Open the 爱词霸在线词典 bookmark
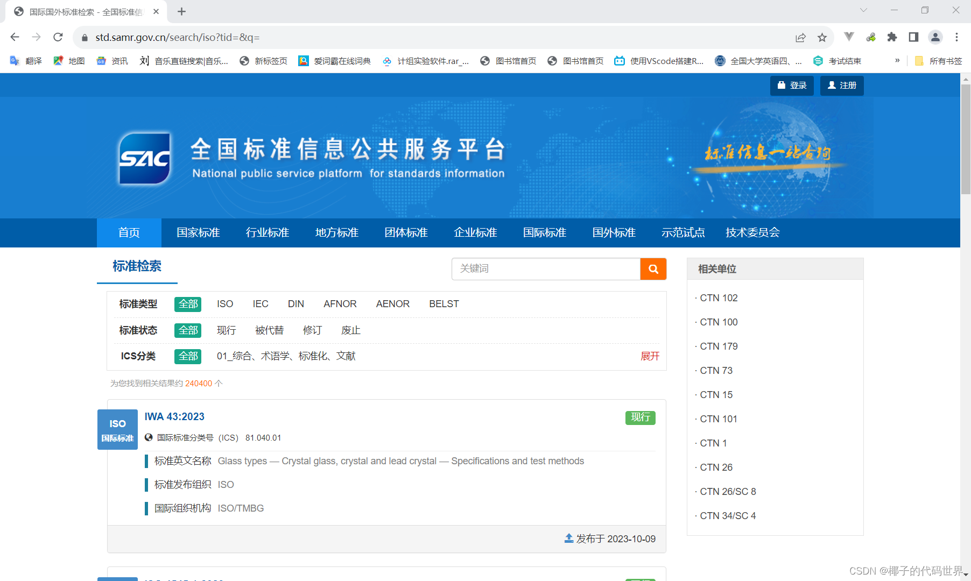The width and height of the screenshot is (971, 581). tap(334, 61)
